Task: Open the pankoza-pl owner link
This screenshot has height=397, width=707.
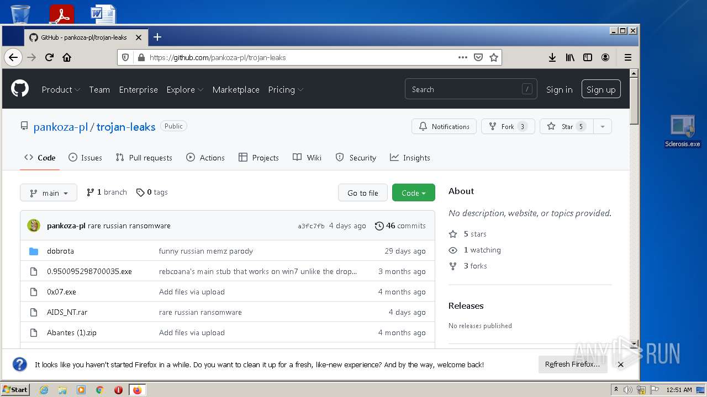Action: 61,127
